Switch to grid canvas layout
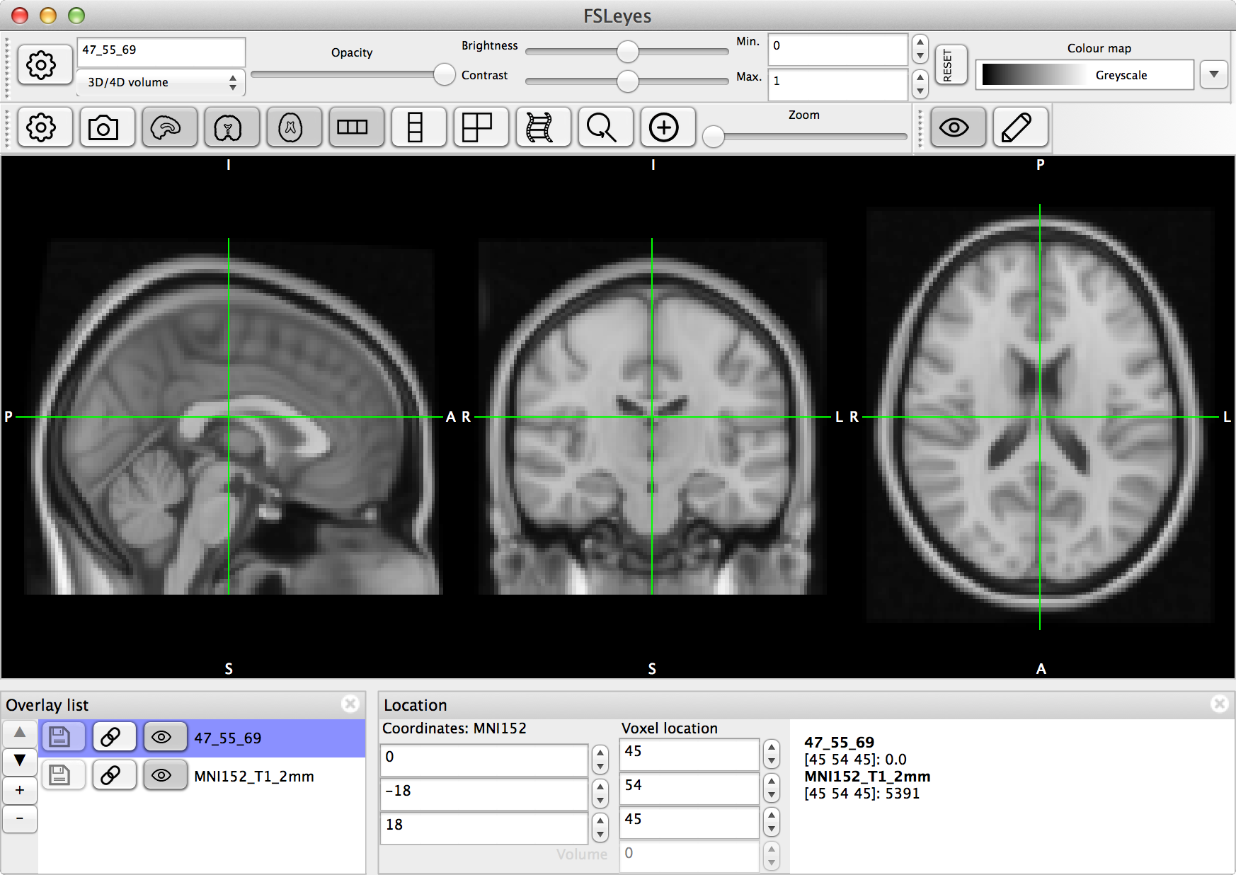Viewport: 1236px width, 875px height. pos(477,128)
